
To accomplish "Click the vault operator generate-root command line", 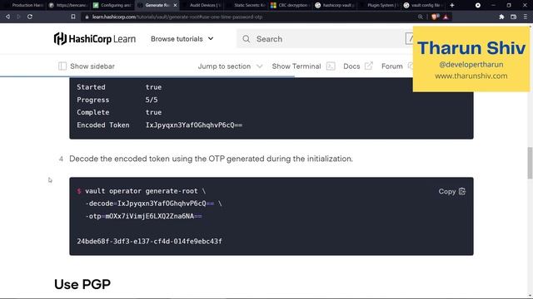I will click(x=142, y=191).
